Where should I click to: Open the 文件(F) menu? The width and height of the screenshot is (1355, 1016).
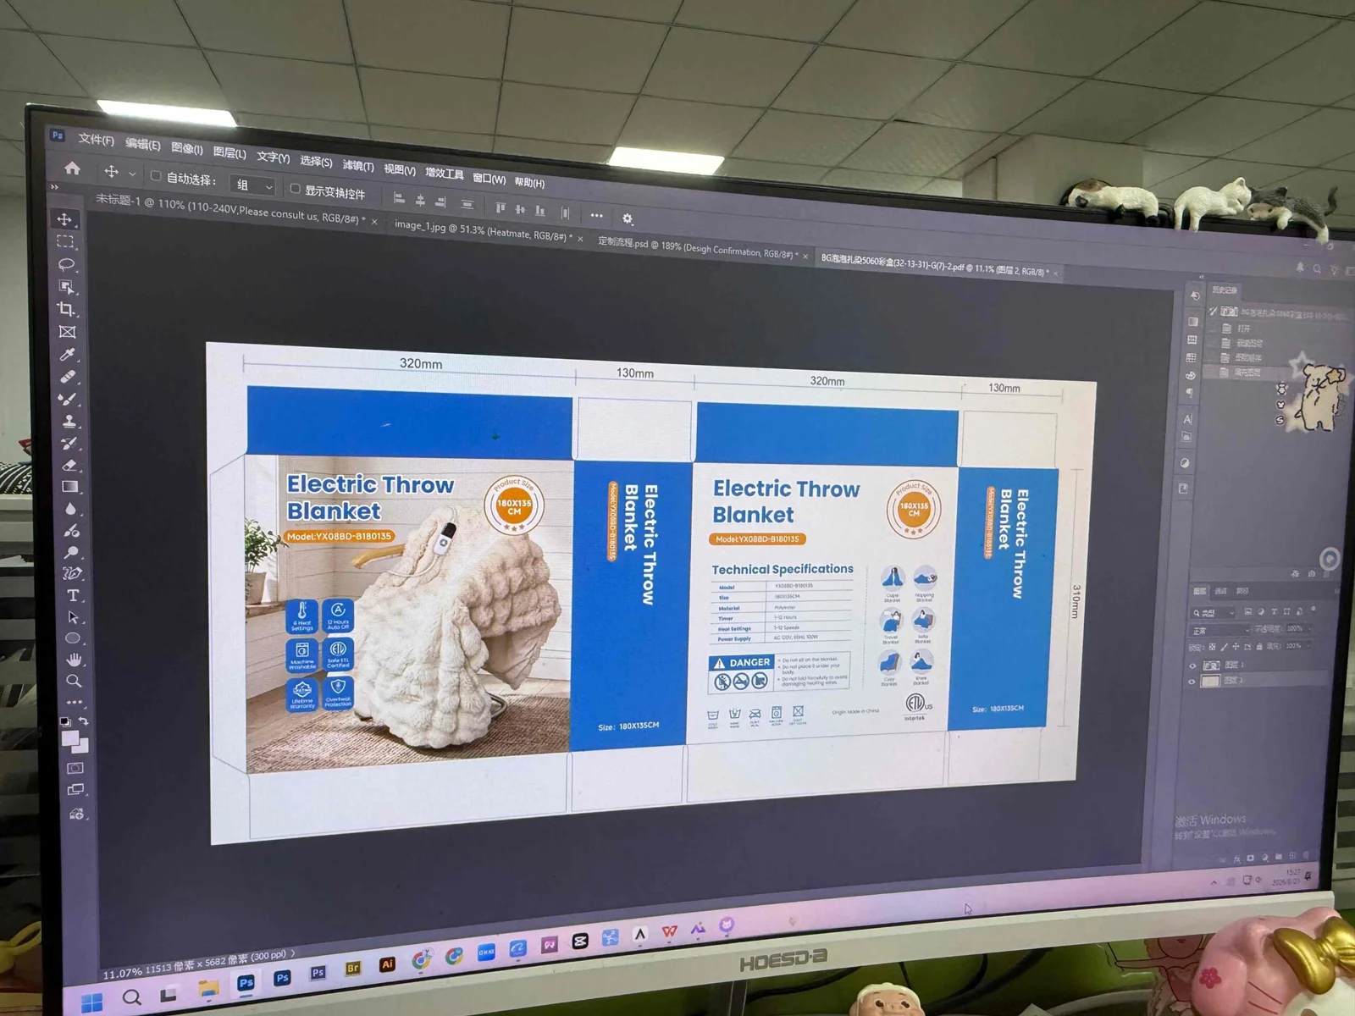[x=96, y=139]
